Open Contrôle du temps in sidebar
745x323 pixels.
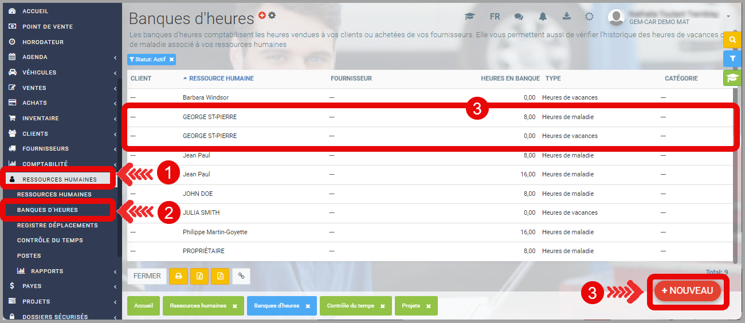coord(50,241)
